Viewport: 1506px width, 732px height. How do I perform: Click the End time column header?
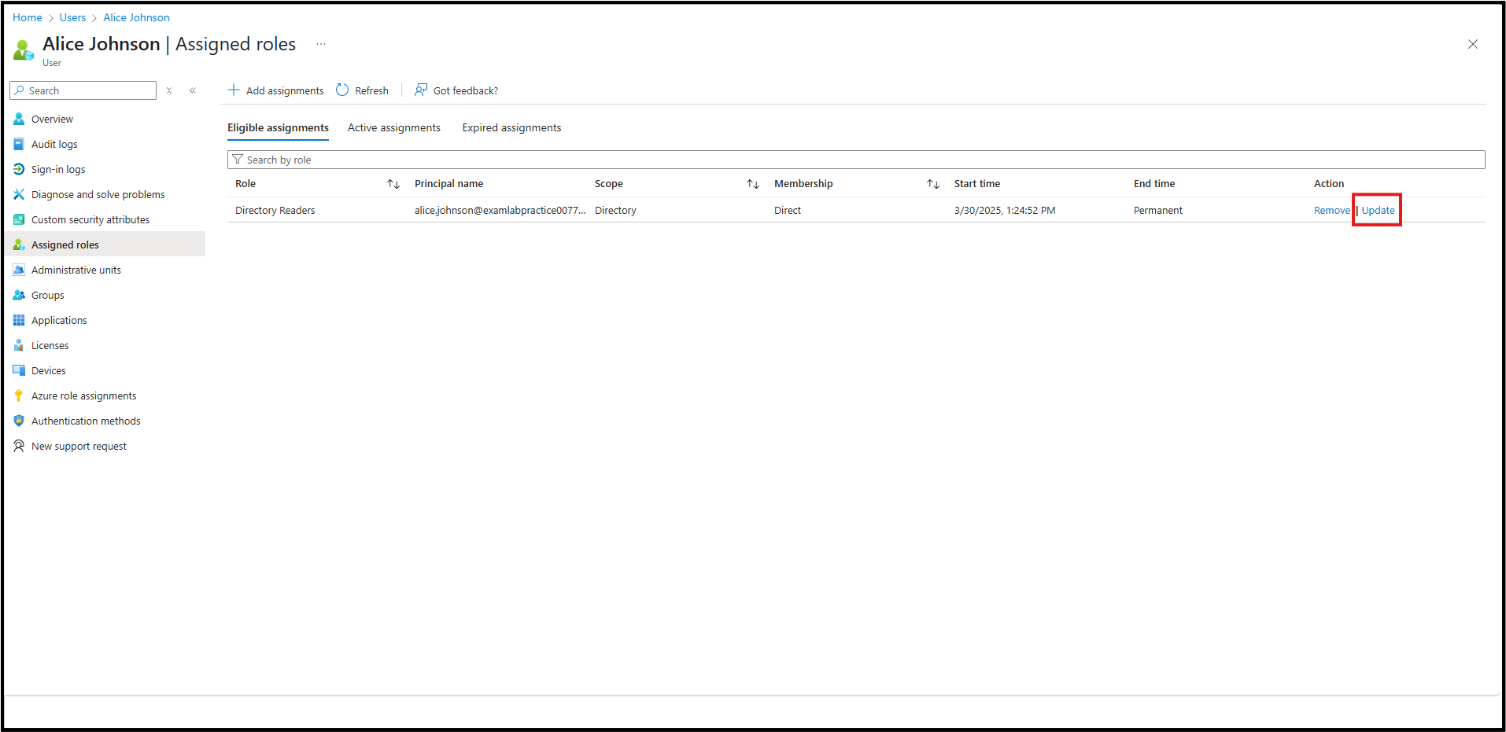pyautogui.click(x=1154, y=184)
